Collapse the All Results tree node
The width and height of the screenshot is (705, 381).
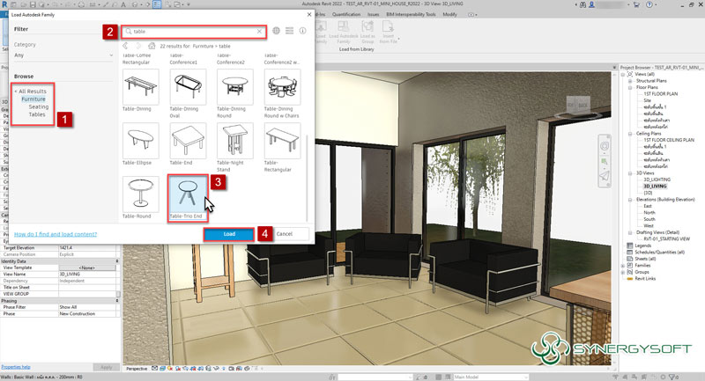(15, 91)
